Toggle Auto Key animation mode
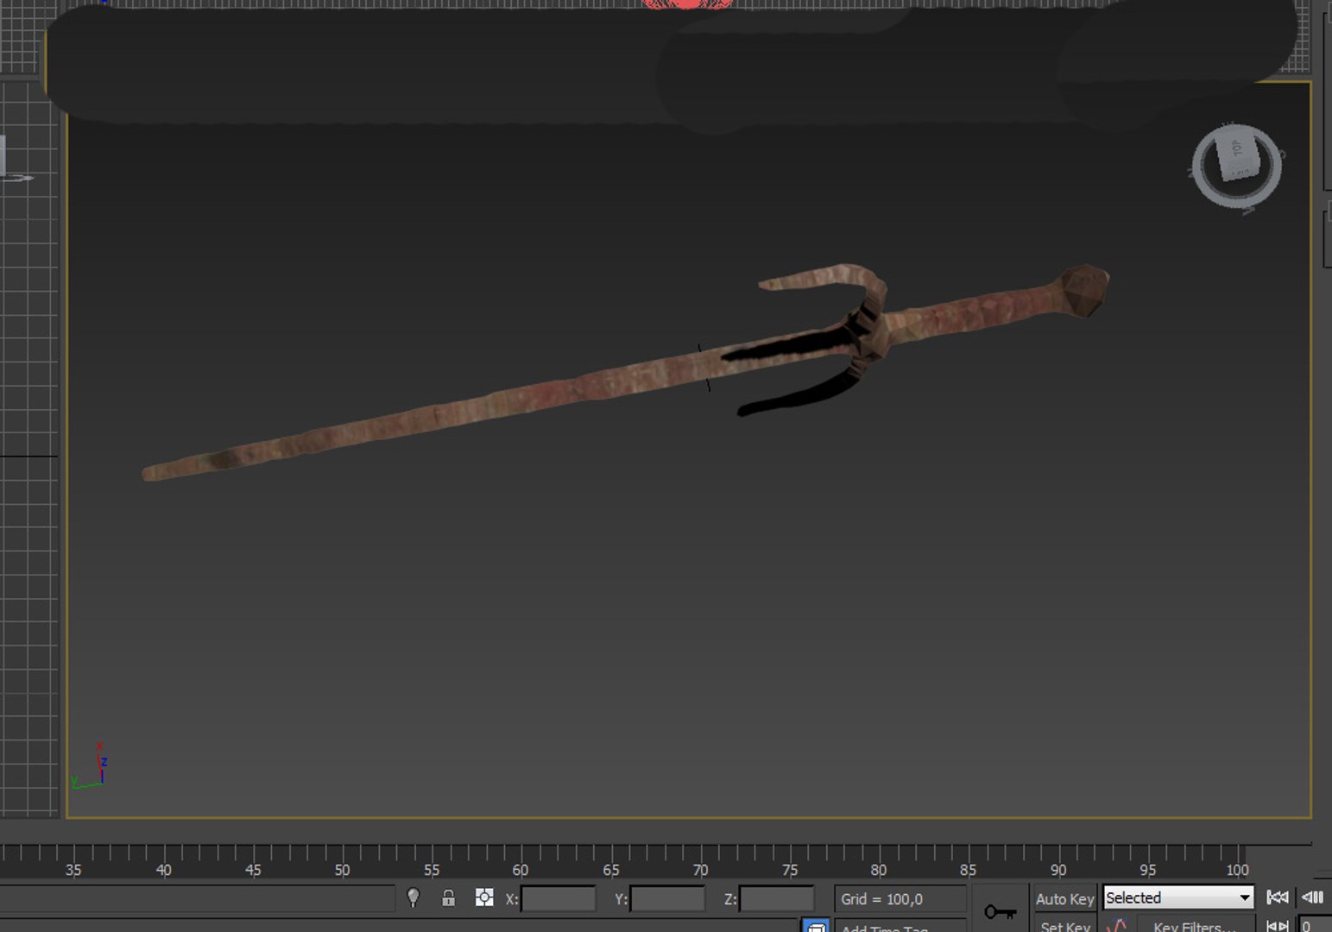Screen dimensions: 1332x932 click(x=1064, y=898)
